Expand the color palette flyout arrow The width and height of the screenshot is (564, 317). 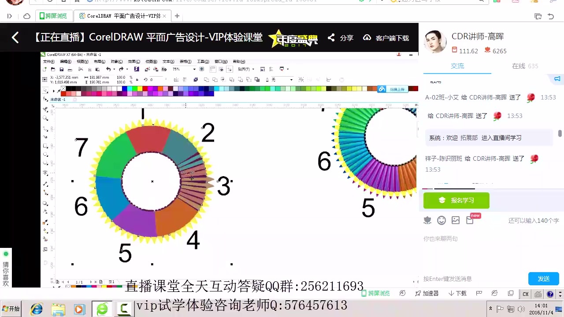point(54,91)
